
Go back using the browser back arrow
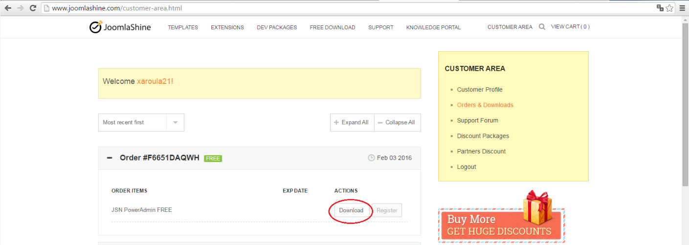click(8, 8)
